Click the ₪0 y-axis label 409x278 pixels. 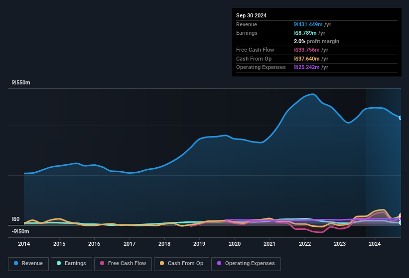pyautogui.click(x=15, y=219)
